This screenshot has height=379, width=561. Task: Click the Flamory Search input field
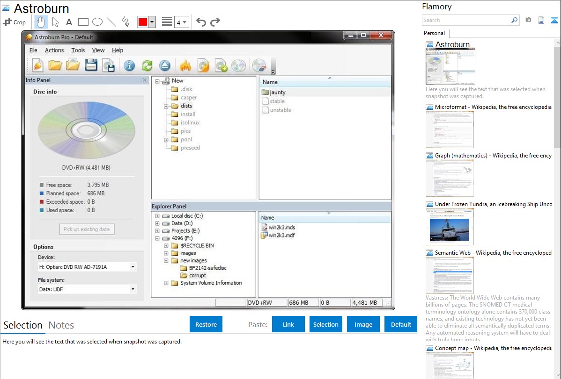(466, 20)
